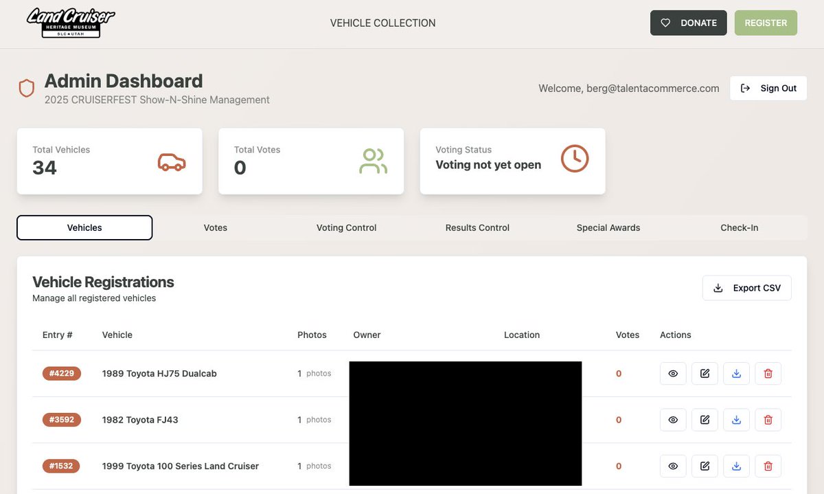Viewport: 824px width, 494px height.
Task: Click the people icon in Total Votes card
Action: click(373, 161)
